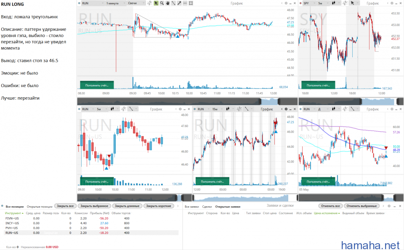Click the candlestick style icon in SPY chart
Screen dimensions: 404x250
(x=334, y=3)
